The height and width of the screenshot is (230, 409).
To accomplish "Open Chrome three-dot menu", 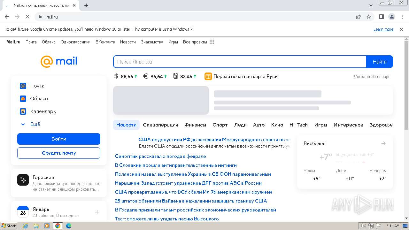I will point(402,17).
